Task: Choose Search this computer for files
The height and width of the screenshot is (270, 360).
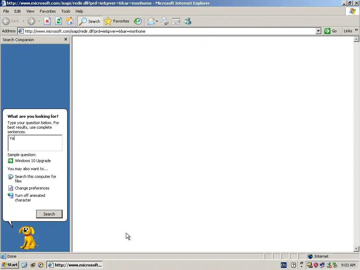Action: pos(36,179)
